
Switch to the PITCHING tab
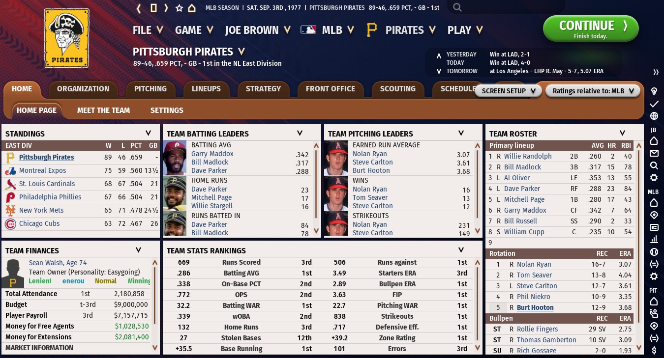click(x=151, y=89)
